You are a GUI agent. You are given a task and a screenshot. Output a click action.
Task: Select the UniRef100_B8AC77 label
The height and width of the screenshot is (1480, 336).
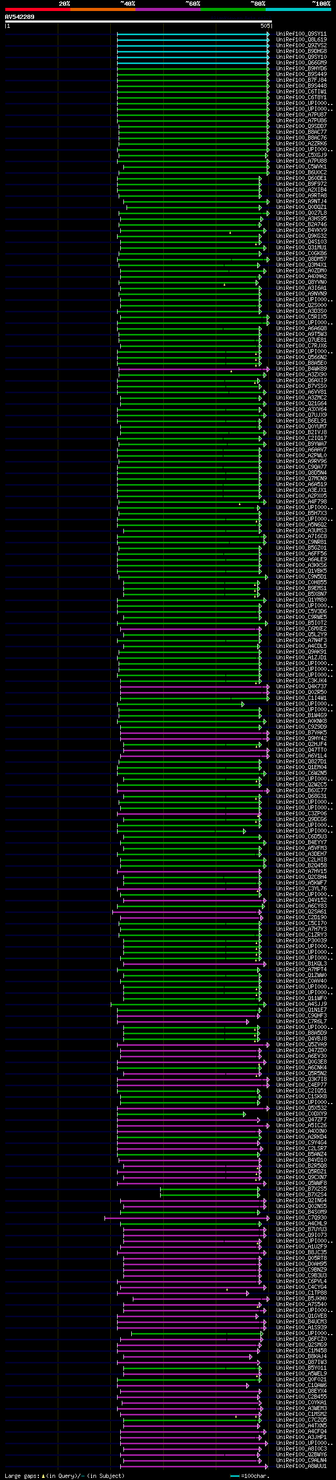(301, 132)
